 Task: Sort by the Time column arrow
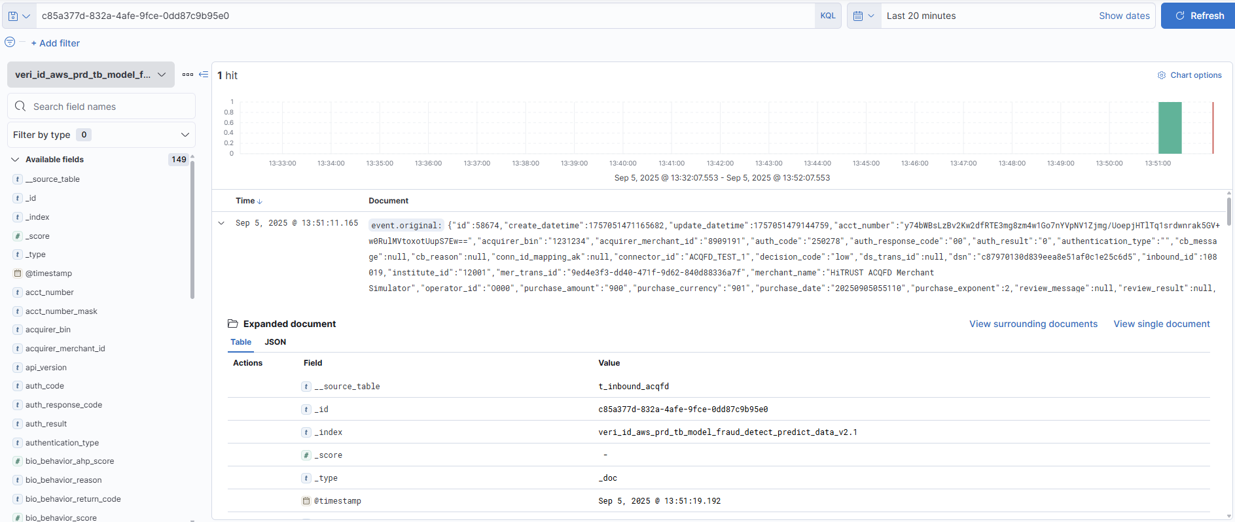pos(260,201)
